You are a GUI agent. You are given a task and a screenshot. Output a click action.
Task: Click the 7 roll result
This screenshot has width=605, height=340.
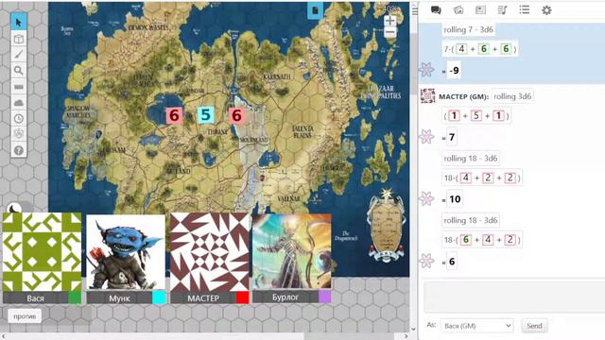click(452, 137)
